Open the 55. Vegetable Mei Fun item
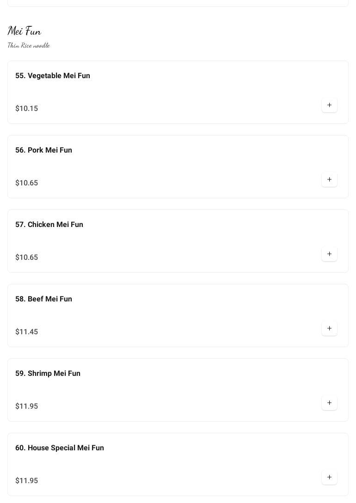Screen dimensions: 356x503 pos(53,76)
